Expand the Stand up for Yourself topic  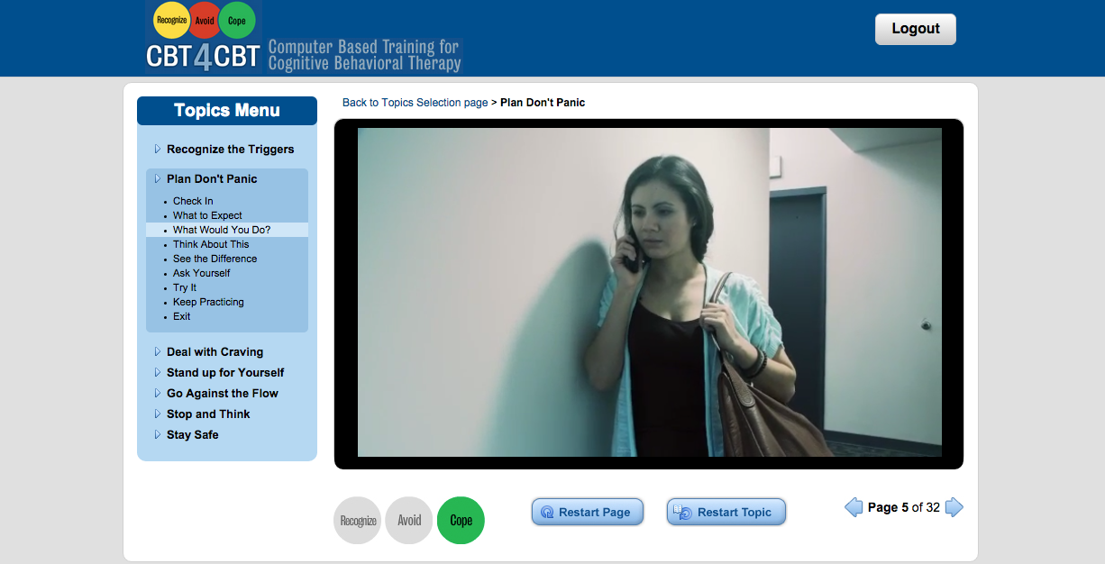[225, 373]
